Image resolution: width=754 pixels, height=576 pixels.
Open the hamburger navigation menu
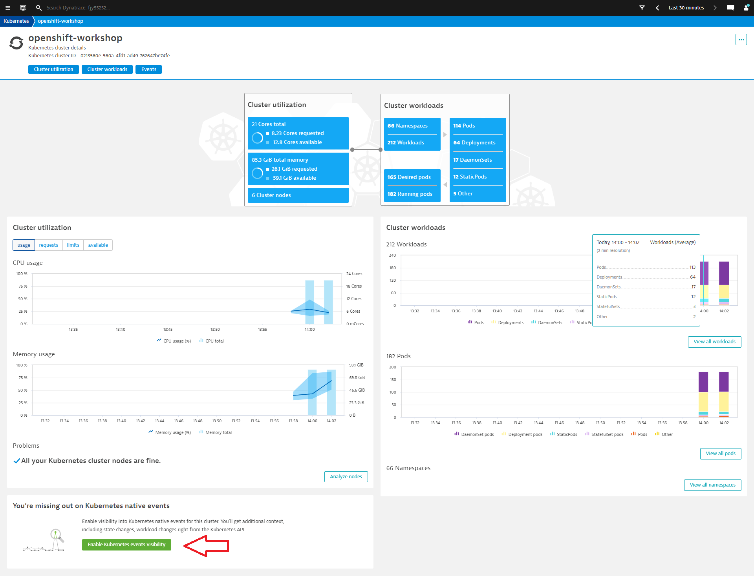pyautogui.click(x=7, y=7)
